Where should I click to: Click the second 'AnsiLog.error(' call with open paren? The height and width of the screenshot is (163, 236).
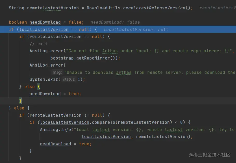click(x=48, y=65)
